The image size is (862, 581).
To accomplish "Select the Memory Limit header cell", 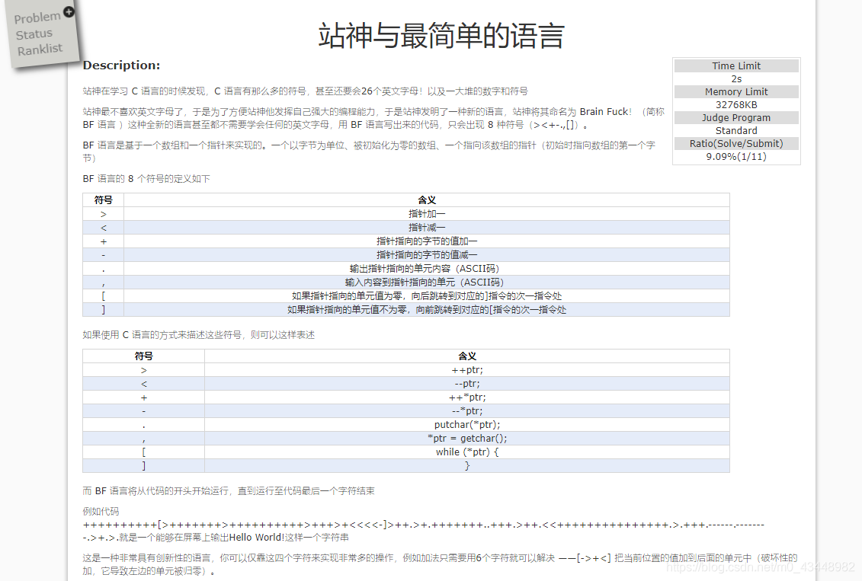I will coord(736,91).
